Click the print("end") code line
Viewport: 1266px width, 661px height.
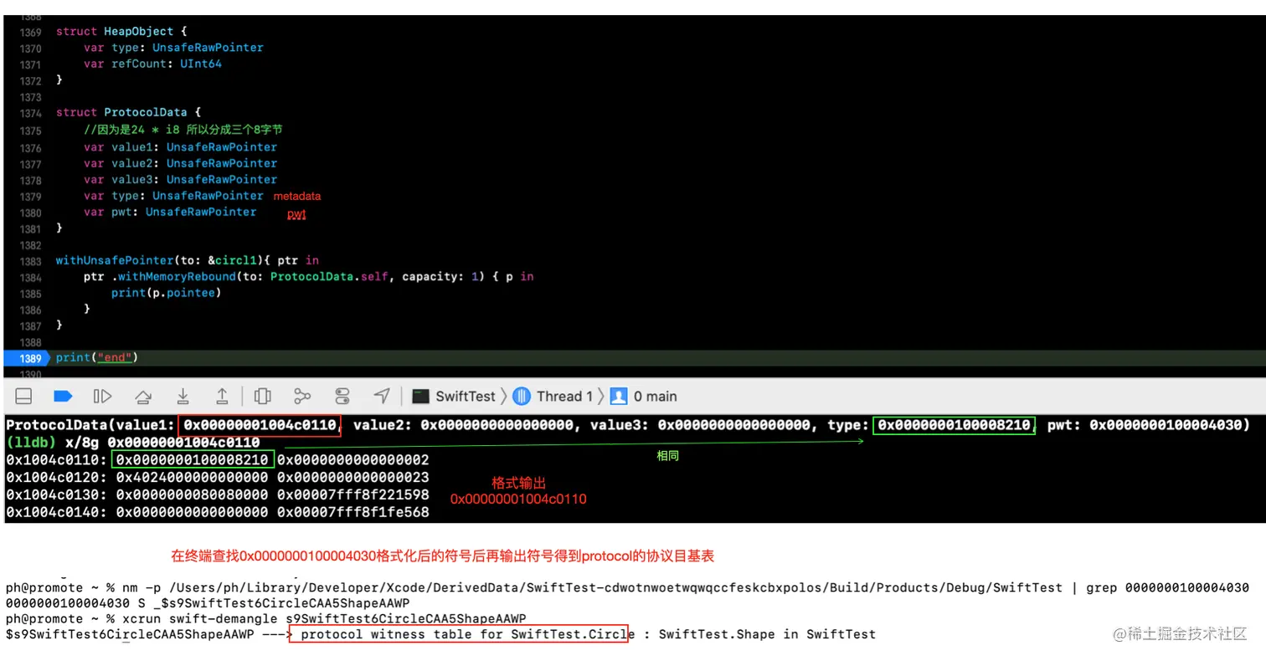click(97, 357)
